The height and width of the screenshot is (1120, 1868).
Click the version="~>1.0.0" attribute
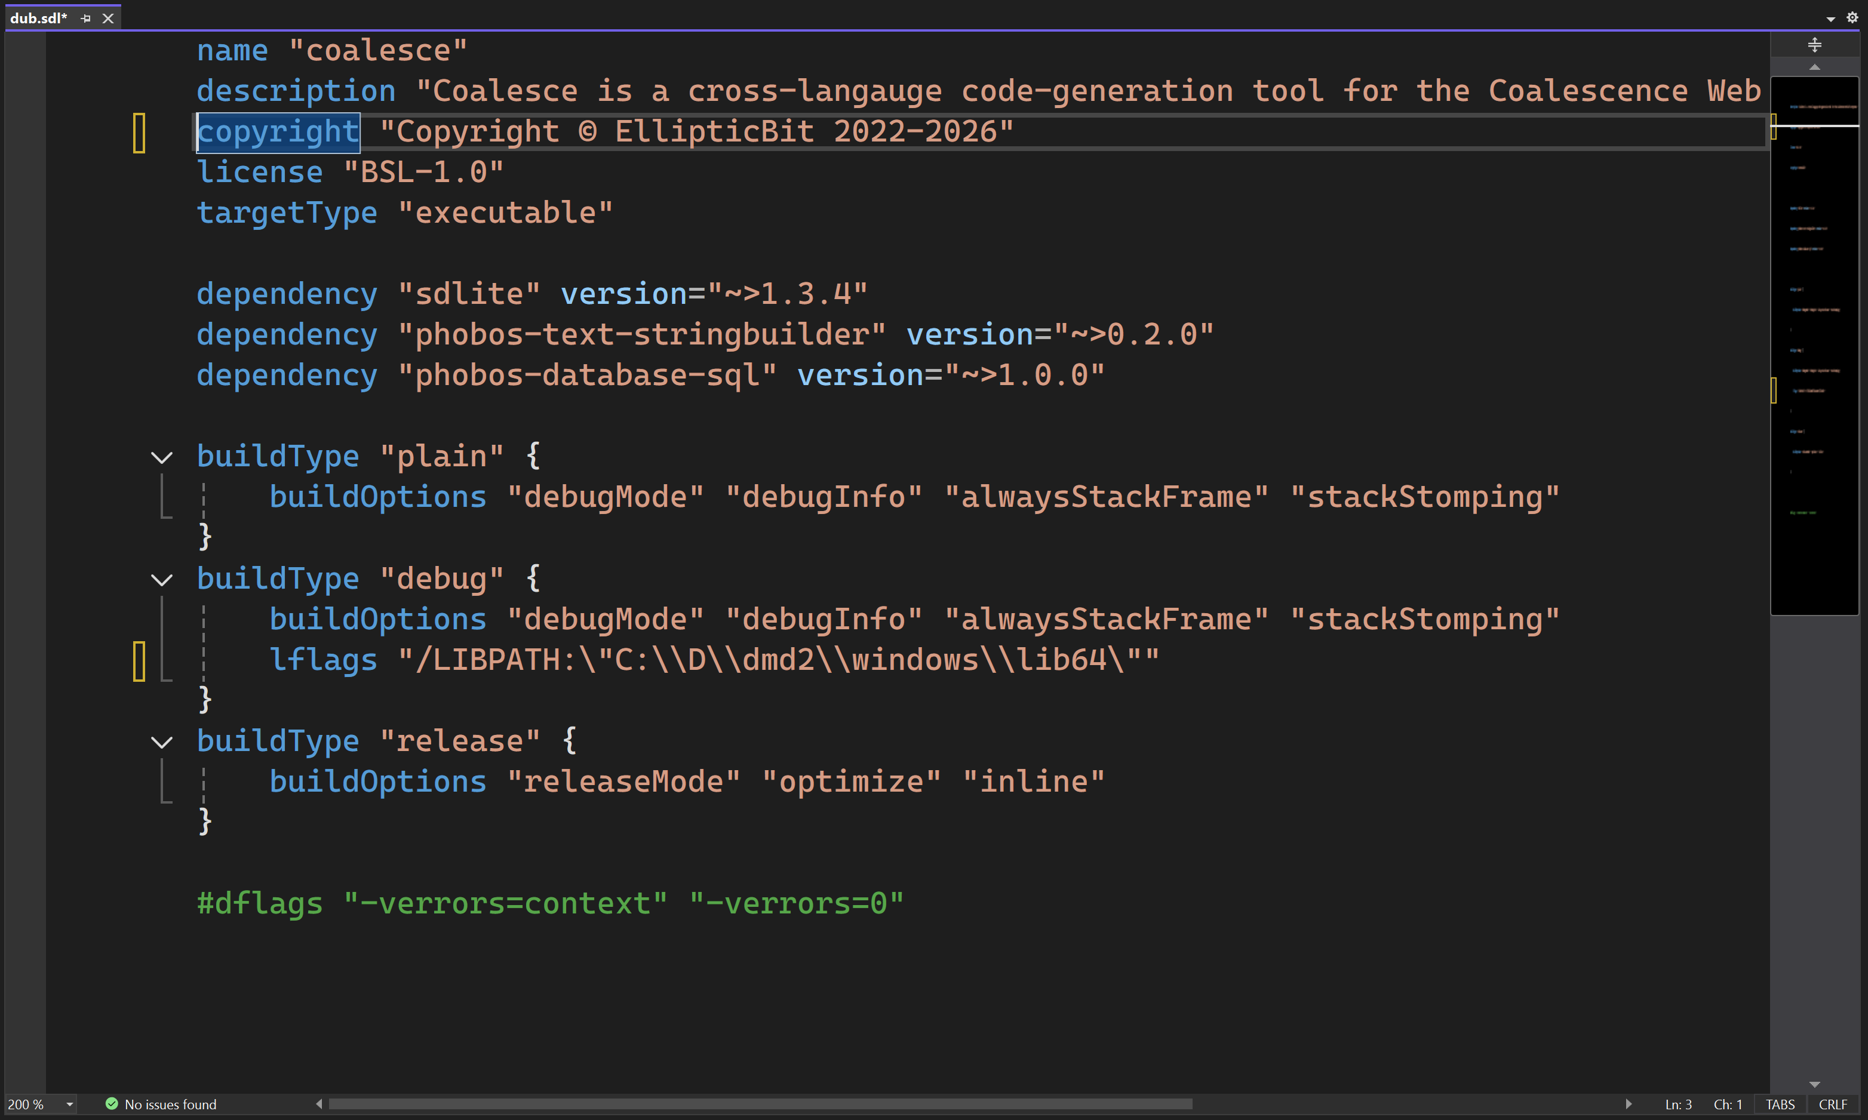[x=951, y=375]
